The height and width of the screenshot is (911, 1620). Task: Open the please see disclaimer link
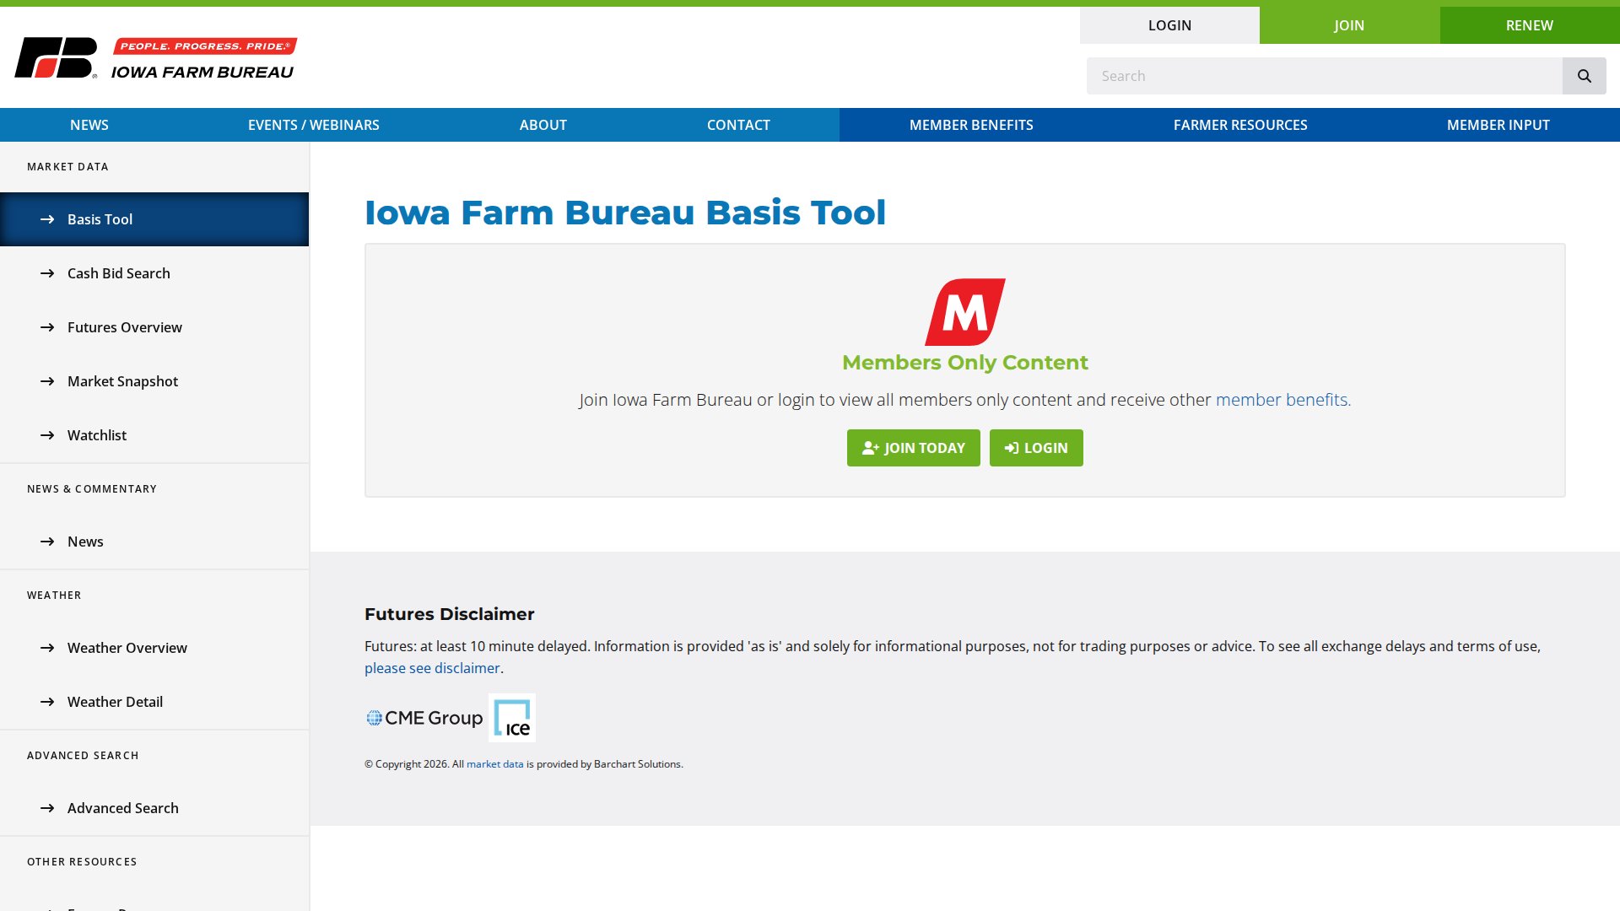431,668
